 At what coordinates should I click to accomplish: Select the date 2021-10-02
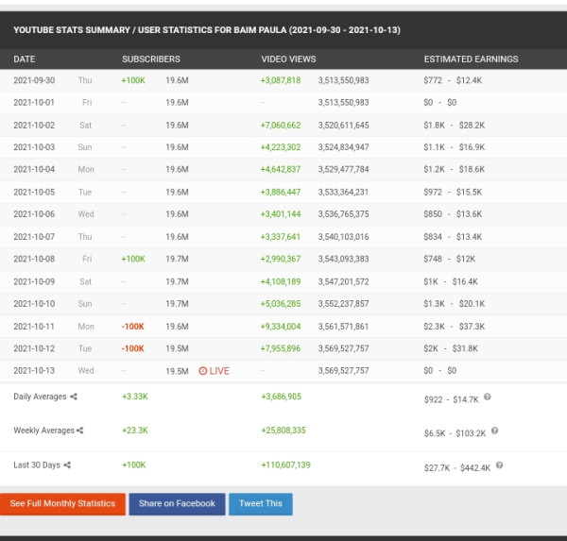(34, 125)
